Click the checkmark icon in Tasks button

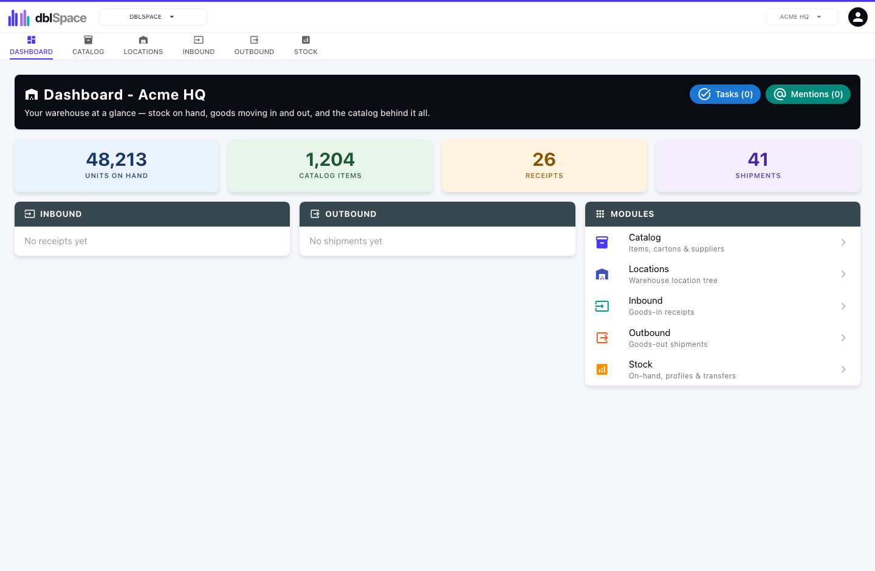coord(704,94)
